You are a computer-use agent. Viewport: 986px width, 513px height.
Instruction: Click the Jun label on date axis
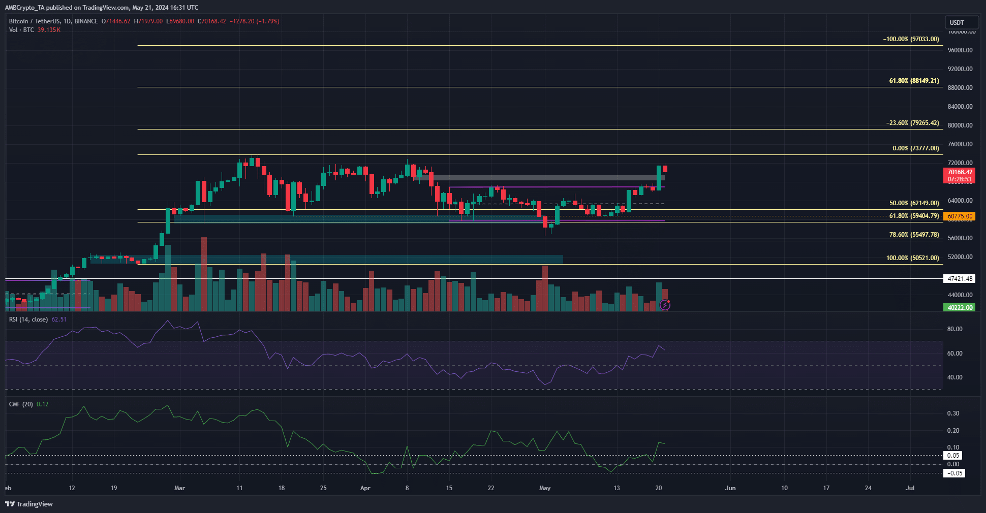730,488
